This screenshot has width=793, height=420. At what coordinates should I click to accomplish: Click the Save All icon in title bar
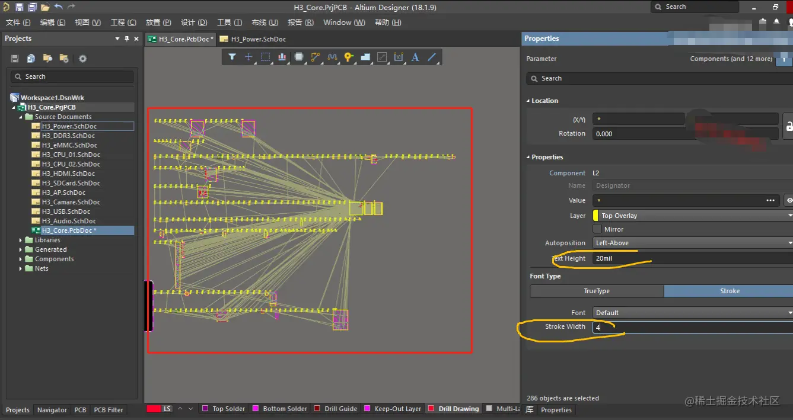point(32,7)
